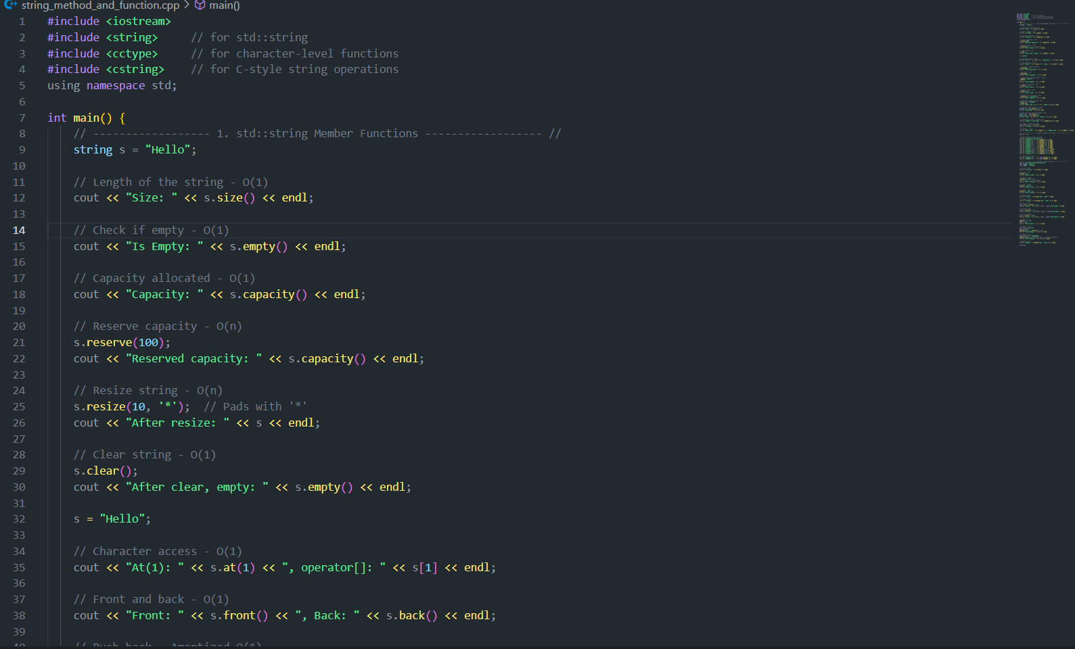Viewport: 1075px width, 649px height.
Task: Click comment '// Length of the string - O(1)'
Action: pyautogui.click(x=171, y=183)
